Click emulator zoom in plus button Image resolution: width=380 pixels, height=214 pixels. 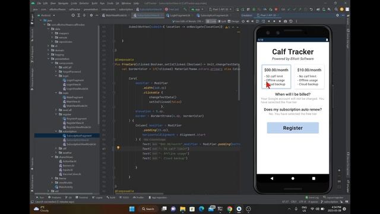(x=339, y=170)
